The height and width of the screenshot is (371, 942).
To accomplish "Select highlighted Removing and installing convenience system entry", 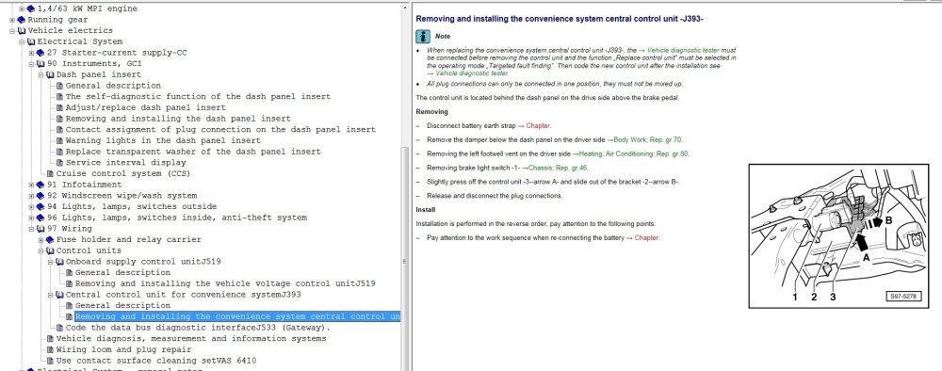I will click(x=237, y=316).
